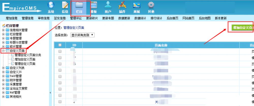Open 版本更新 link
This screenshot has width=254, height=106.
tap(221, 18)
